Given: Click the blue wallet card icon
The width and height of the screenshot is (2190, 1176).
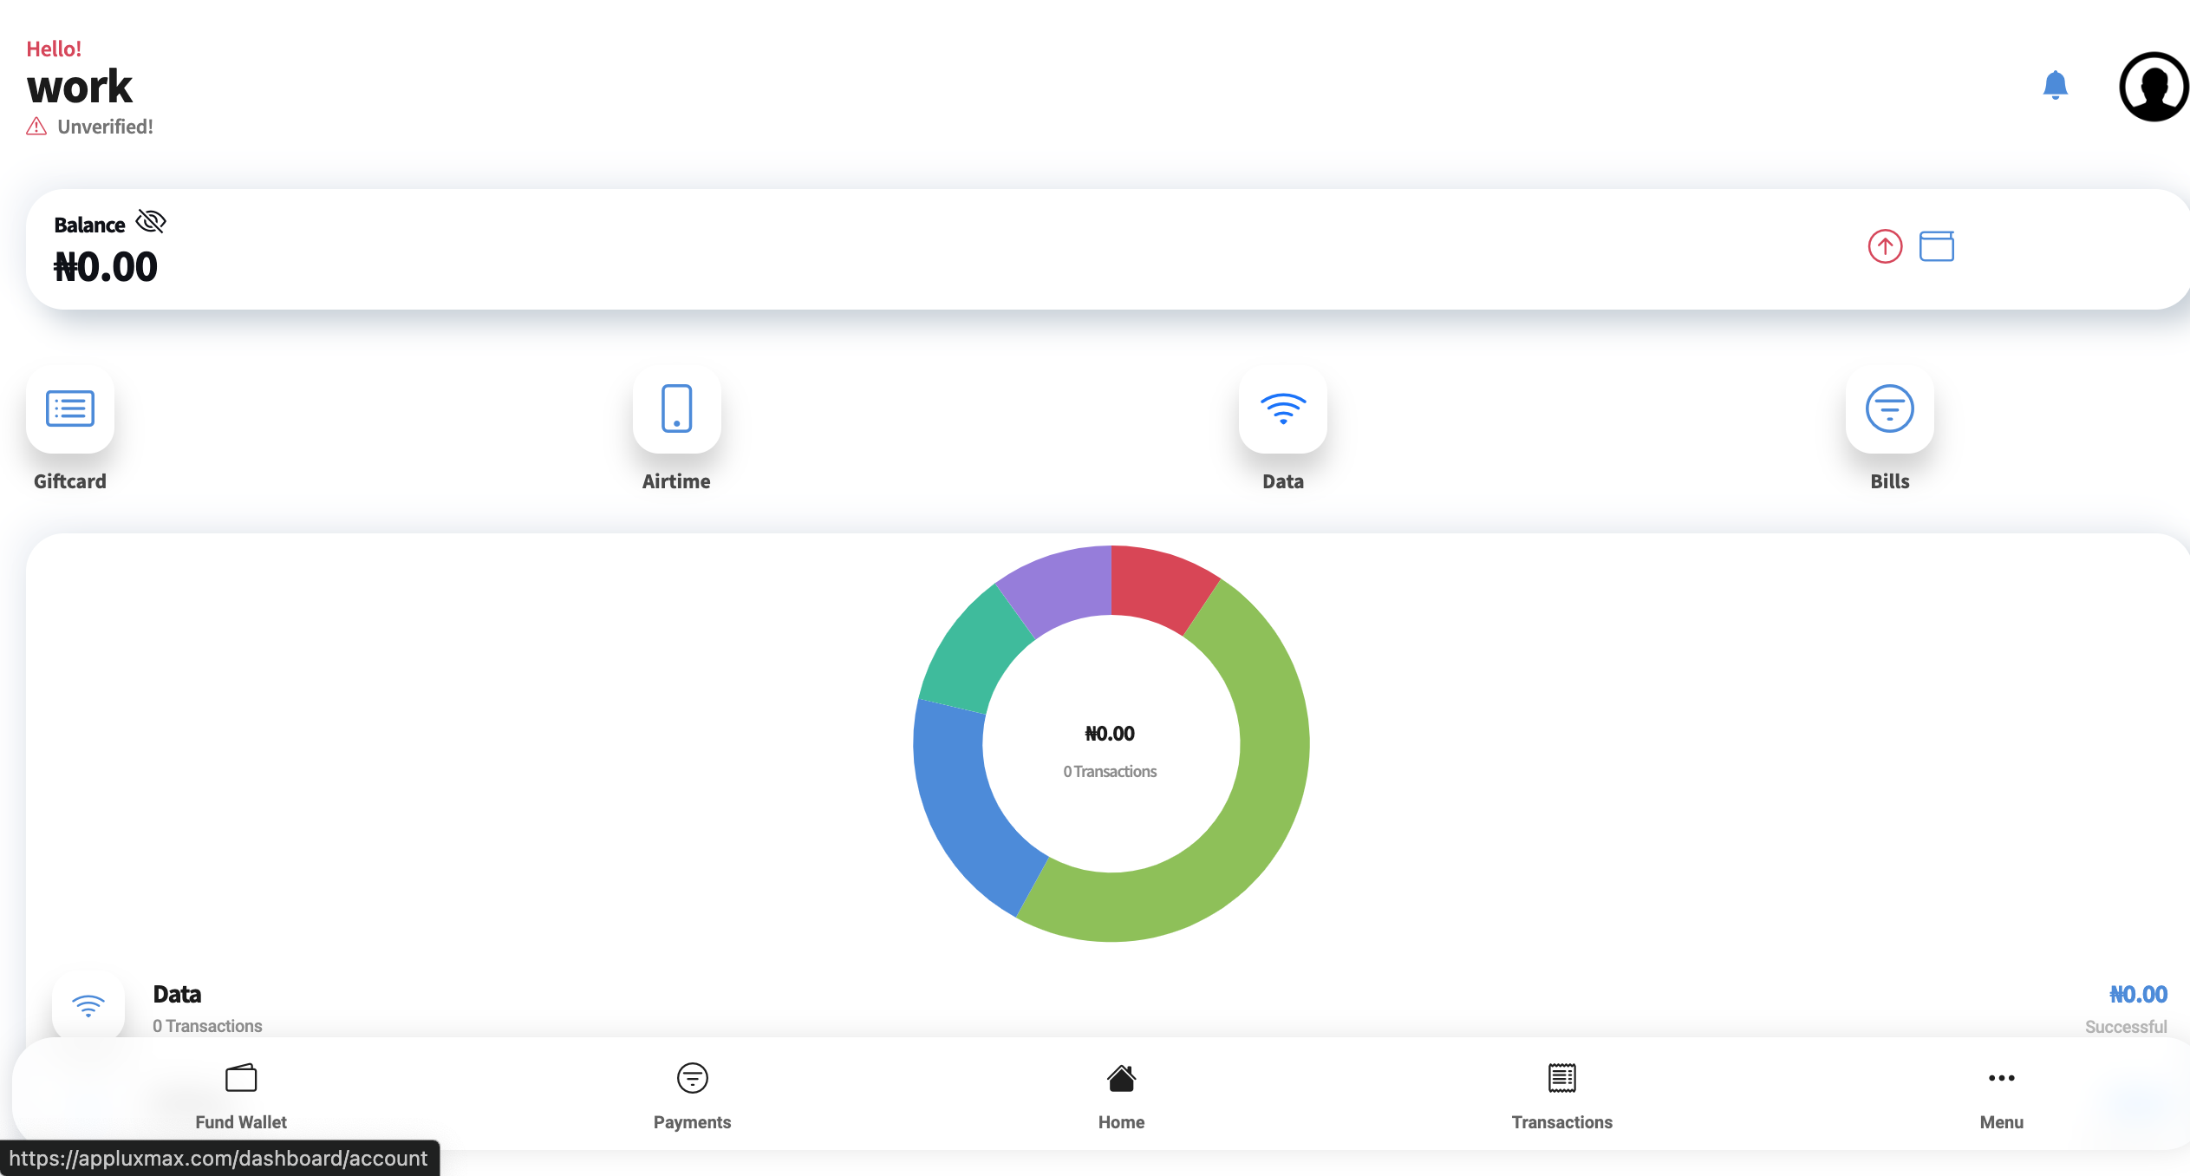Looking at the screenshot, I should coord(1936,246).
